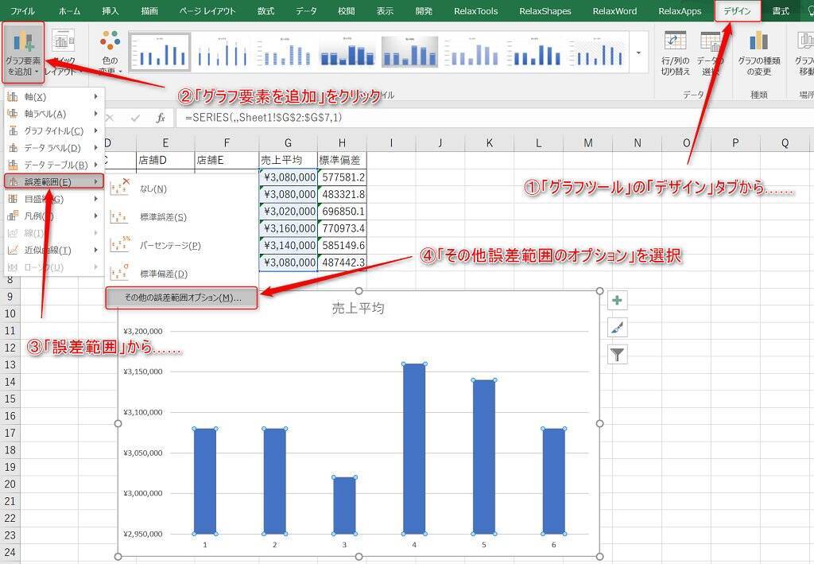Choose パーセンテージ(P) error bars
This screenshot has height=564, width=814.
pos(169,246)
